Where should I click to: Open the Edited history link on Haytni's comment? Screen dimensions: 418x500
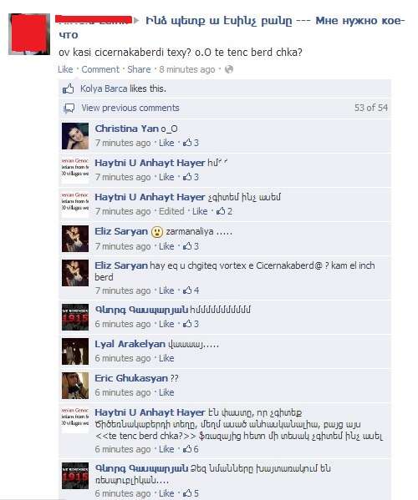pyautogui.click(x=171, y=211)
